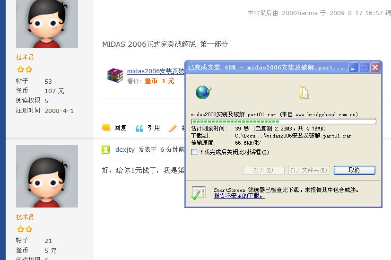
Task: Click the reply speech bubble icon
Action: [x=106, y=128]
